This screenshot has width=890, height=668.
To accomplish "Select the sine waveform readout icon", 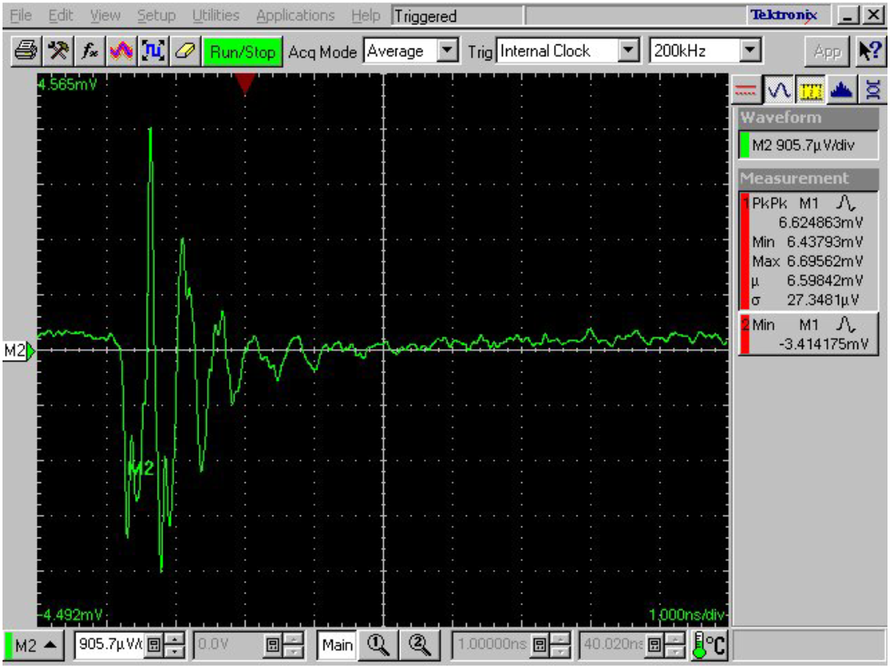I will pyautogui.click(x=779, y=90).
